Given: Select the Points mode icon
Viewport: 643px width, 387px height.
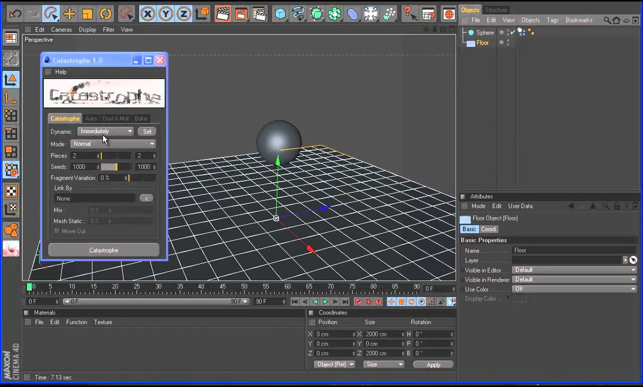Looking at the screenshot, I should tap(11, 116).
